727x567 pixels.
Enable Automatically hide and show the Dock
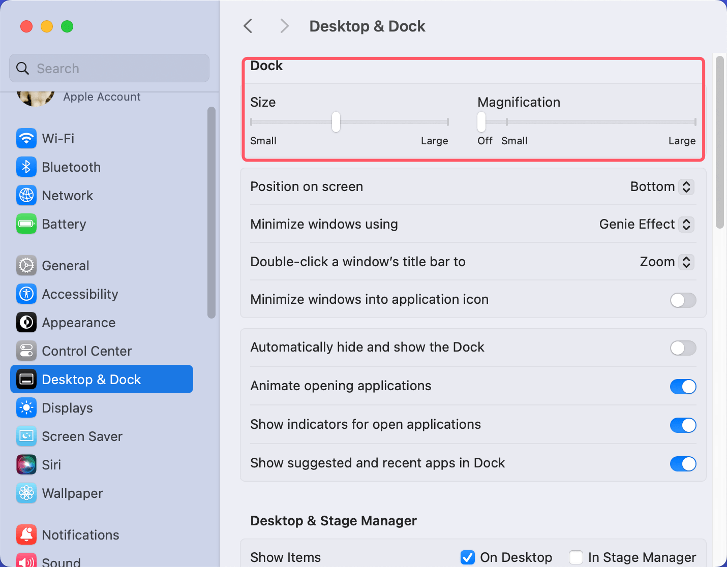(x=683, y=348)
